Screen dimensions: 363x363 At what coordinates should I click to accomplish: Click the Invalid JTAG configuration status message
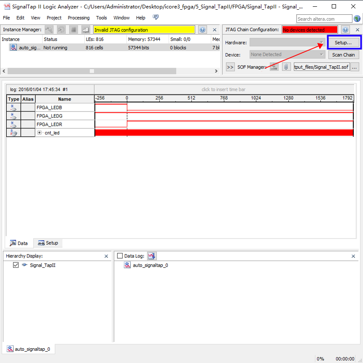(144, 30)
